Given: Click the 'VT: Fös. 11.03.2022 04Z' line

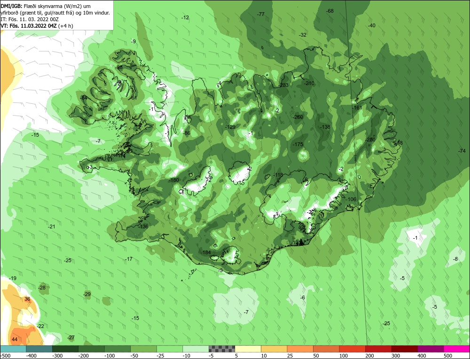Looking at the screenshot, I should (x=37, y=26).
